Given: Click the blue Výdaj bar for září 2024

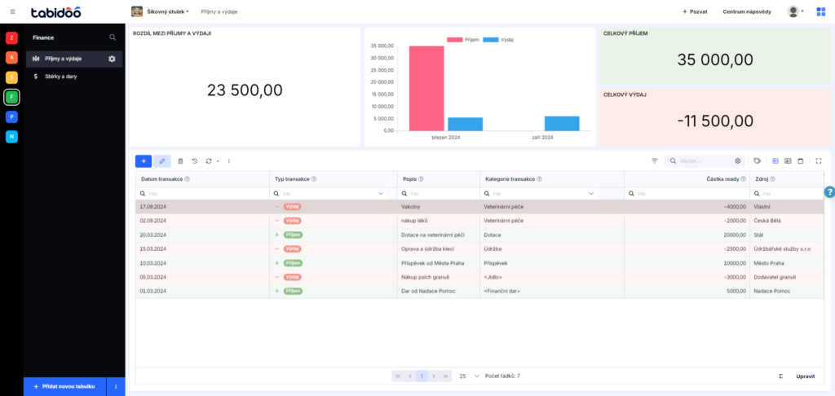Looking at the screenshot, I should 562,124.
